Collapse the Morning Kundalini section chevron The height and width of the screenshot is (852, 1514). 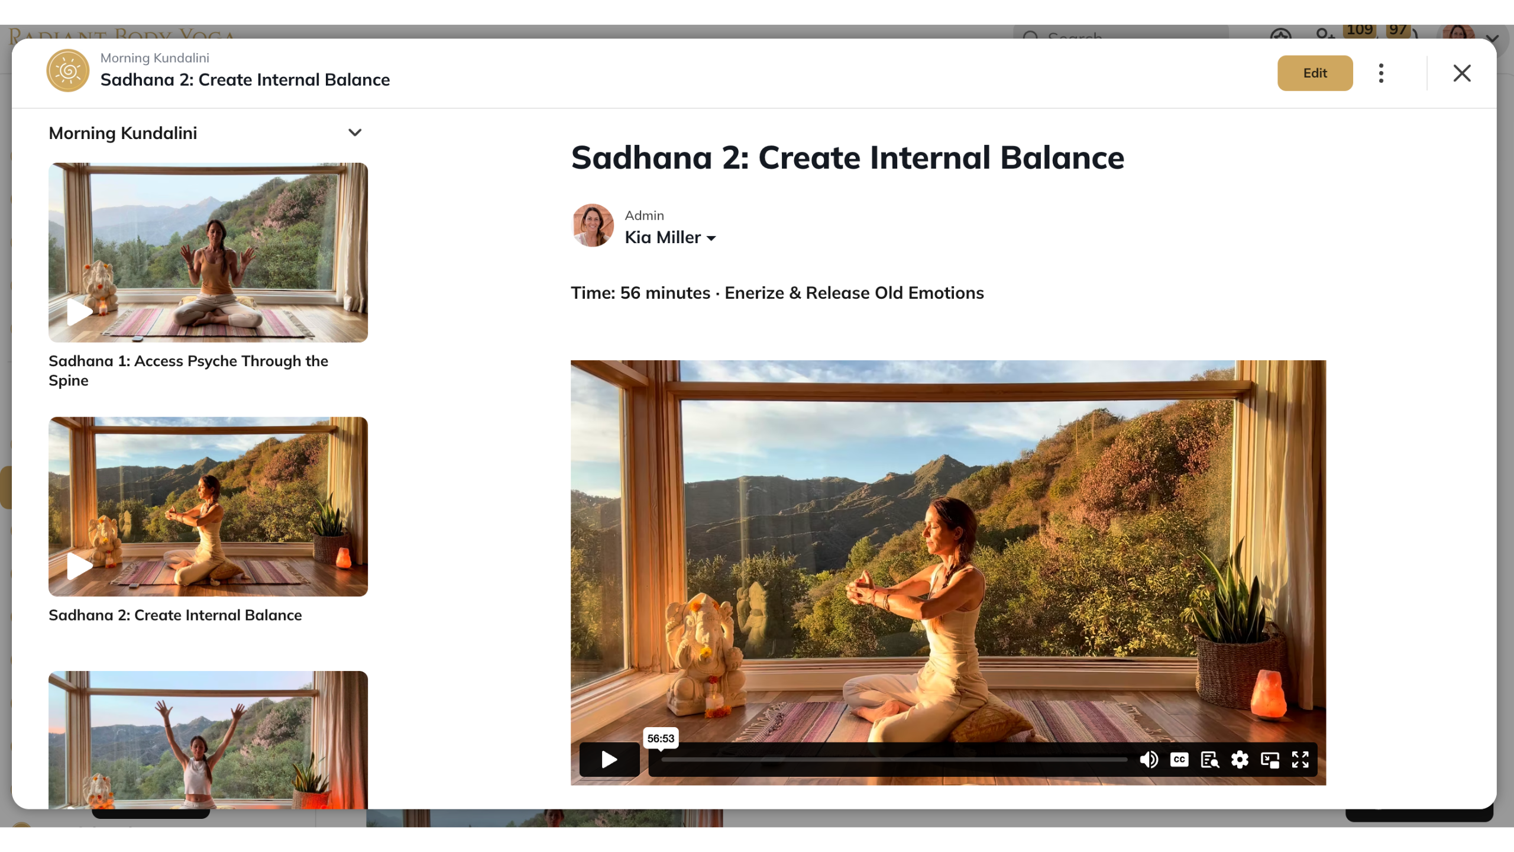[x=355, y=133]
